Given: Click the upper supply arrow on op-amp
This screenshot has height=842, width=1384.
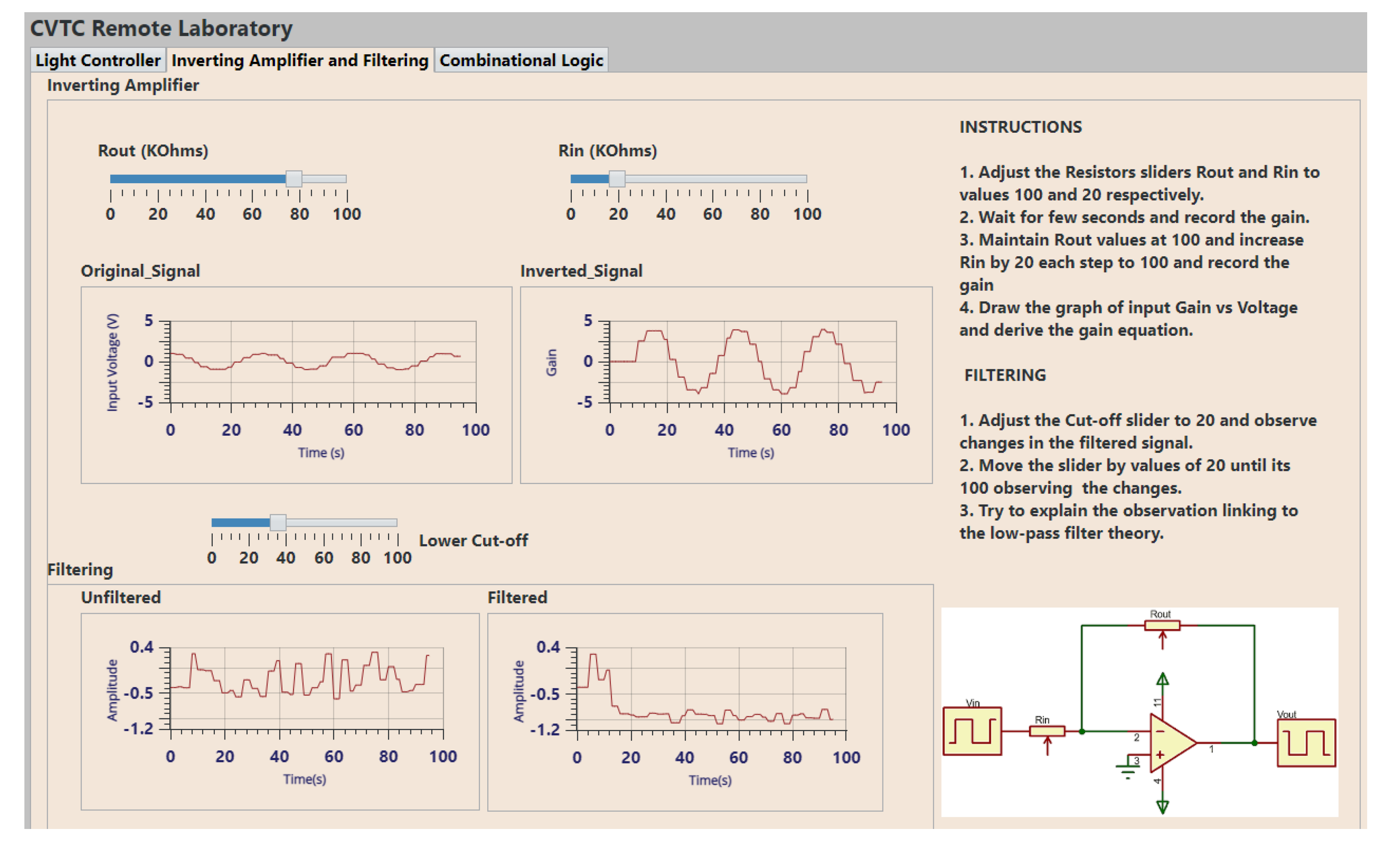Looking at the screenshot, I should click(1163, 680).
